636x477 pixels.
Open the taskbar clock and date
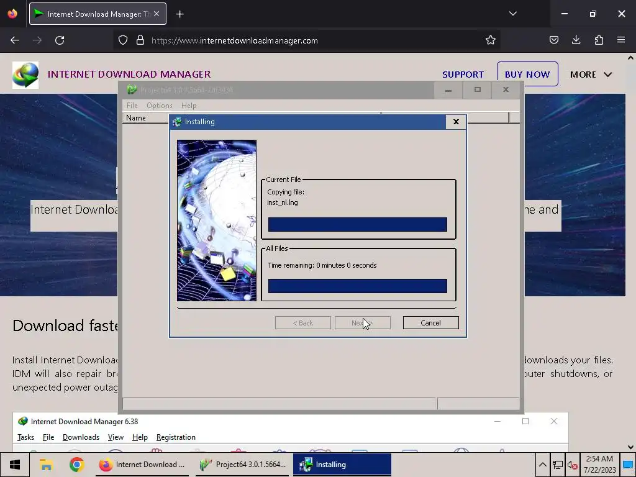(599, 465)
